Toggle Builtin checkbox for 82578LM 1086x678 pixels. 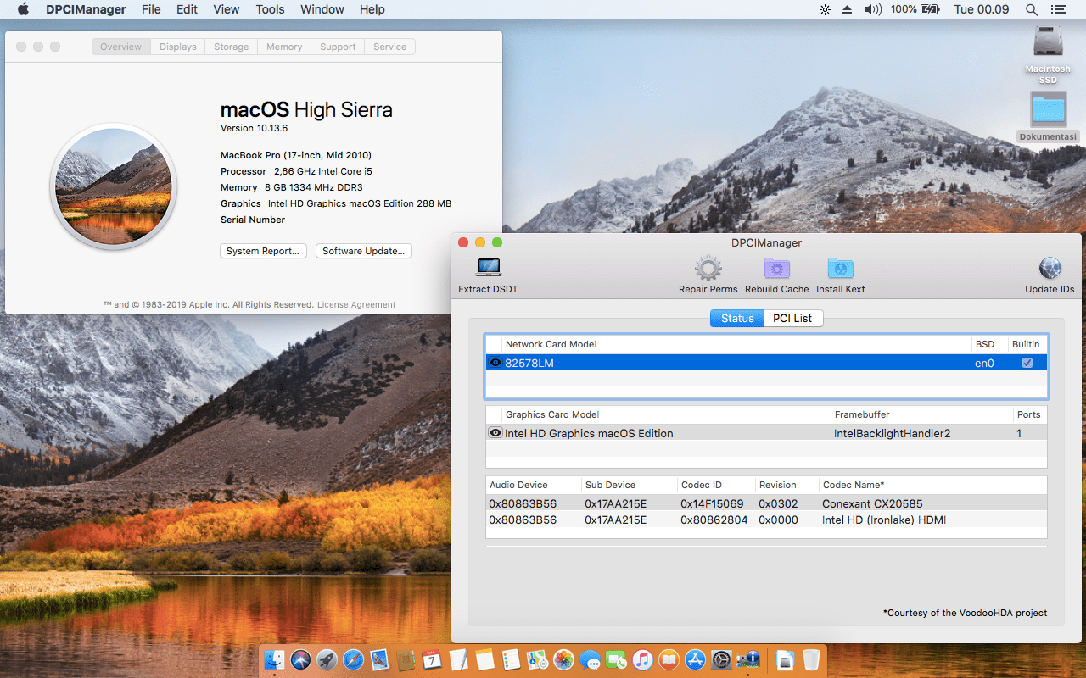[x=1027, y=363]
